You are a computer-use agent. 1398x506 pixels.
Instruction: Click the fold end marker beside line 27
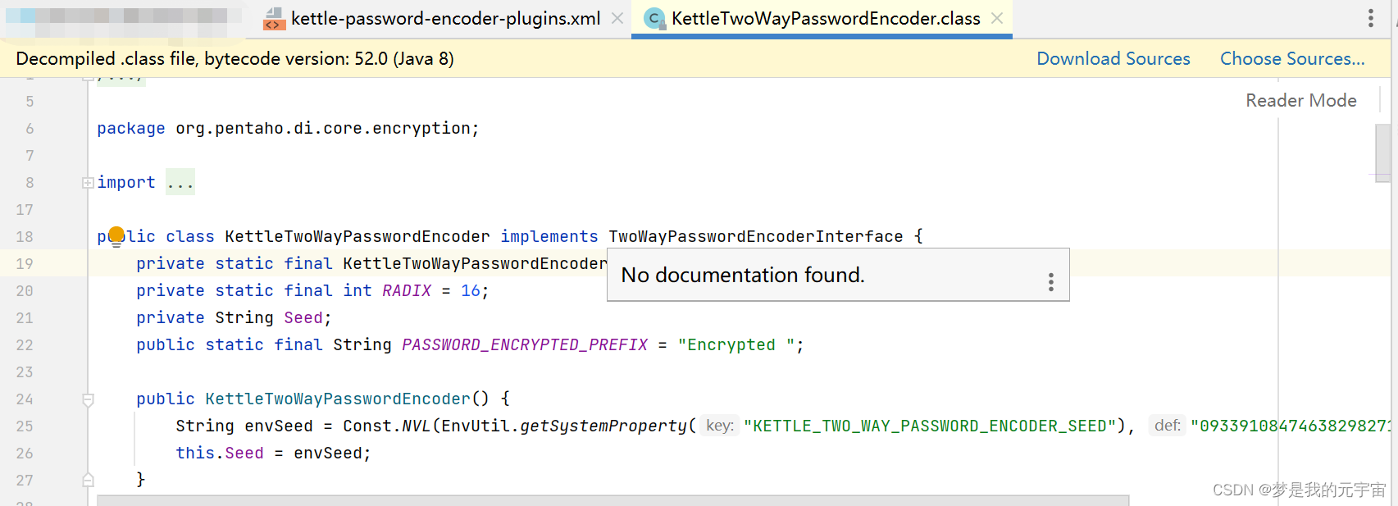tap(88, 480)
